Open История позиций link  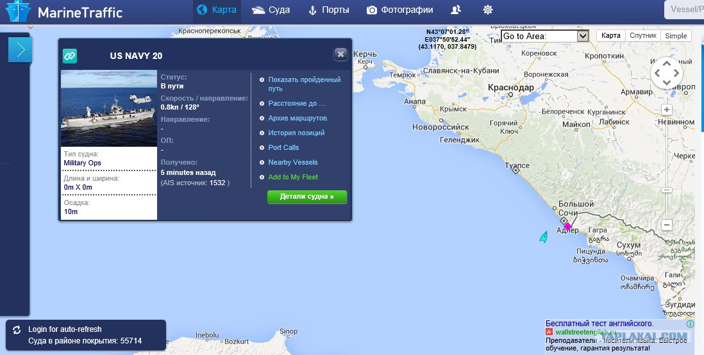(x=296, y=133)
